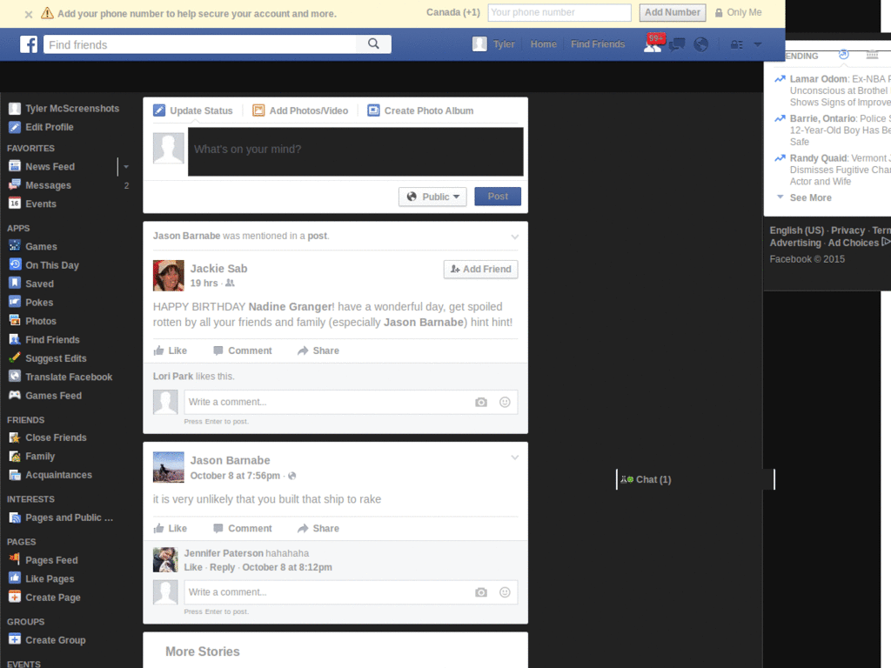Select Update Status tab
This screenshot has height=668, width=891.
(193, 110)
